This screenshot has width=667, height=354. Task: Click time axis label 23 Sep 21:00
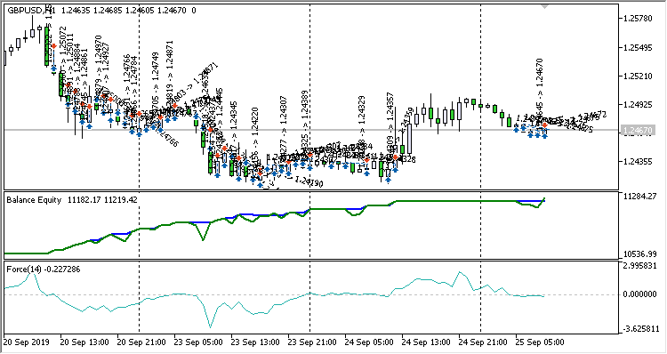[312, 342]
